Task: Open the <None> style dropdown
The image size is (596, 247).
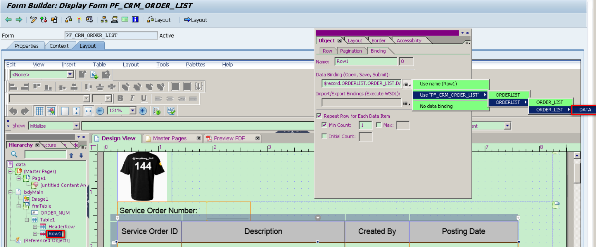Action: click(70, 74)
